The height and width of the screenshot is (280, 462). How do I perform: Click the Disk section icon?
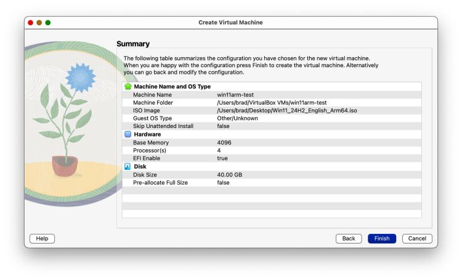[x=128, y=166]
